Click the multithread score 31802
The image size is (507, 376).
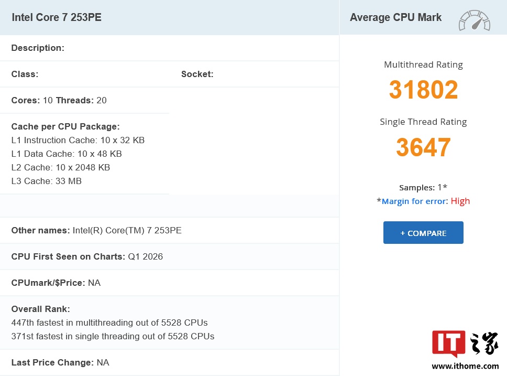(423, 90)
